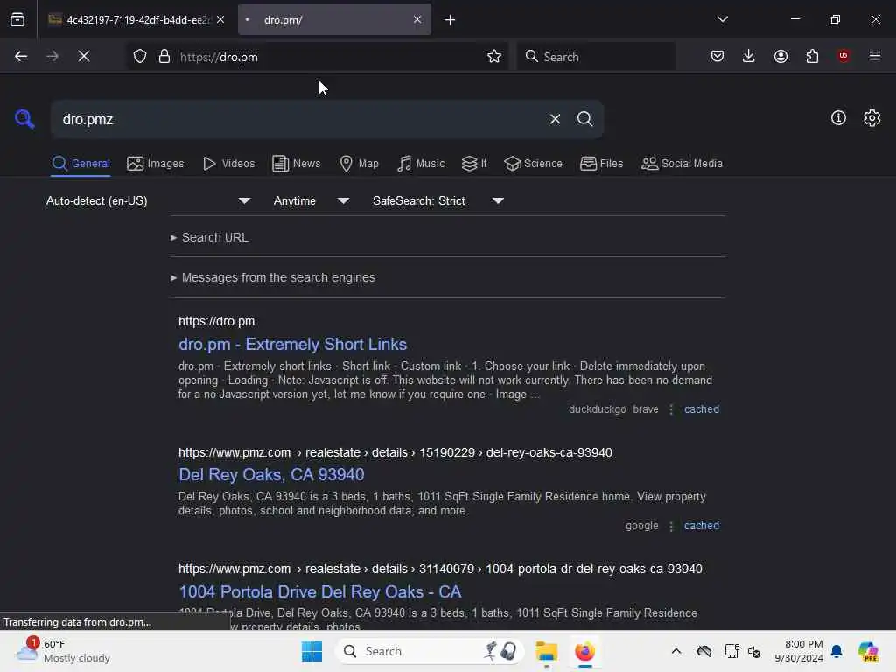Close the dro.pm/ tab
The width and height of the screenshot is (896, 672).
(417, 20)
